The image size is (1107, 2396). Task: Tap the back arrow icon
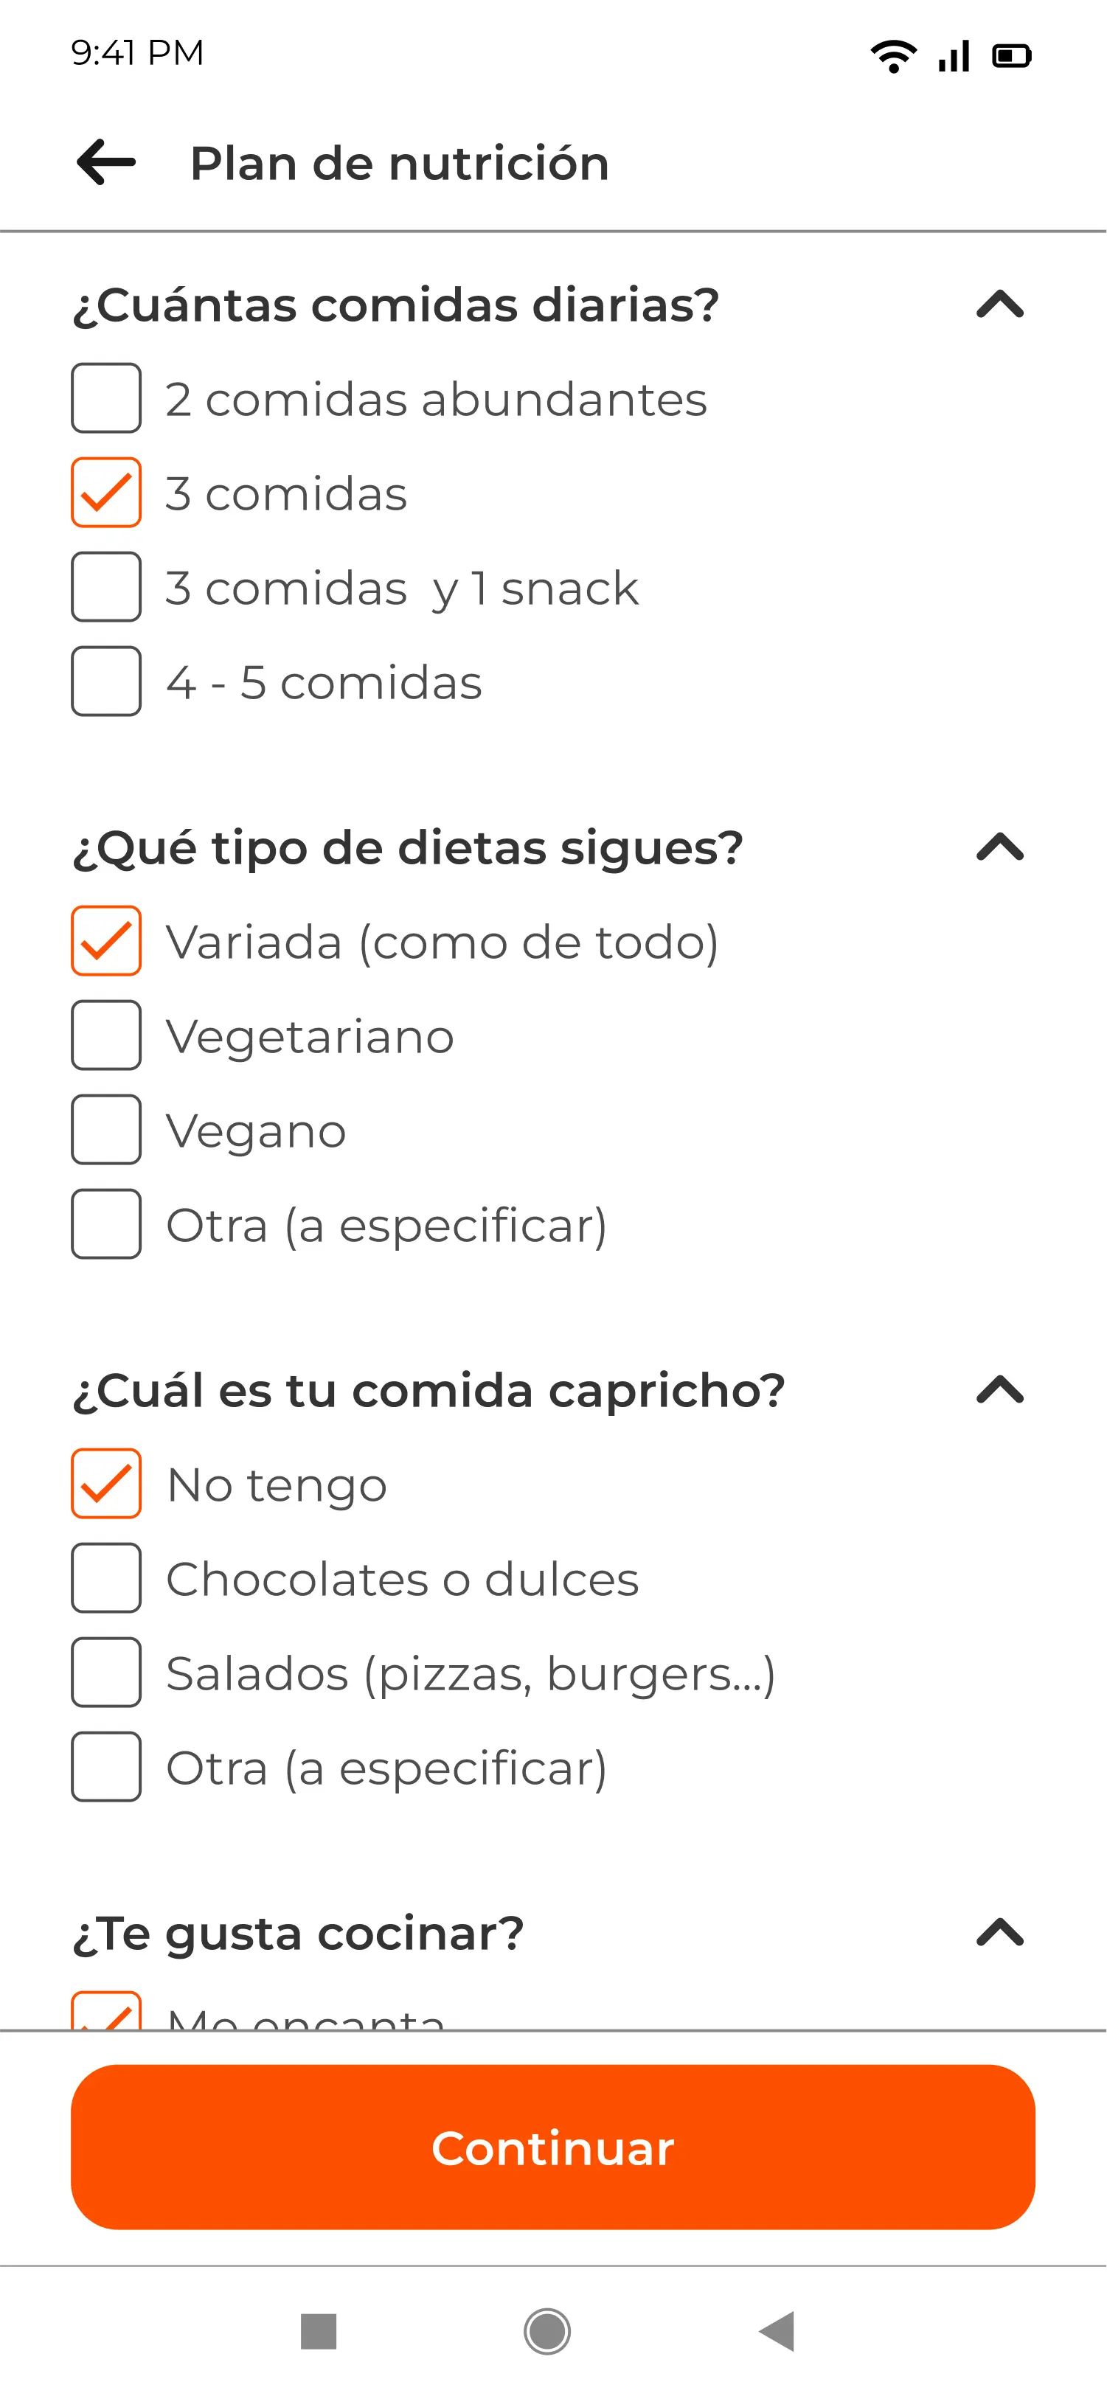106,163
